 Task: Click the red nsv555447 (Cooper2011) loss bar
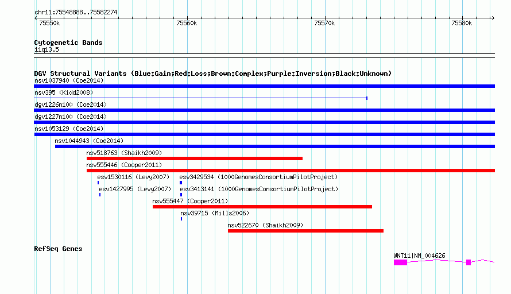pyautogui.click(x=262, y=207)
